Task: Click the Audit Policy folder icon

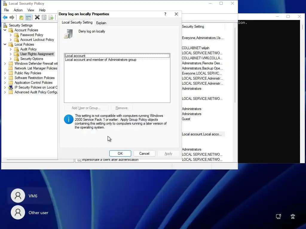Action: [x=17, y=49]
